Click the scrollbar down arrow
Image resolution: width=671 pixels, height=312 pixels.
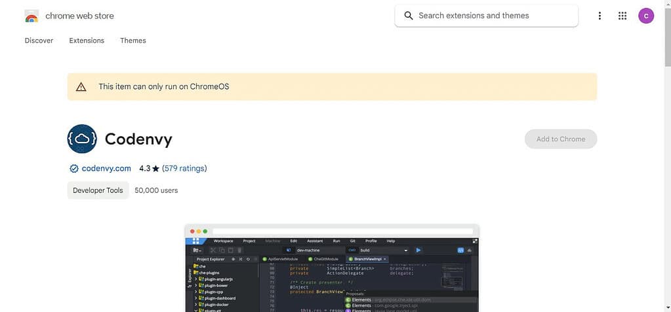[x=668, y=307]
